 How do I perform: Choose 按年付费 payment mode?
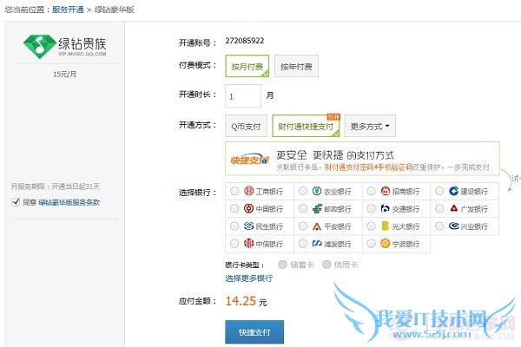tap(296, 66)
